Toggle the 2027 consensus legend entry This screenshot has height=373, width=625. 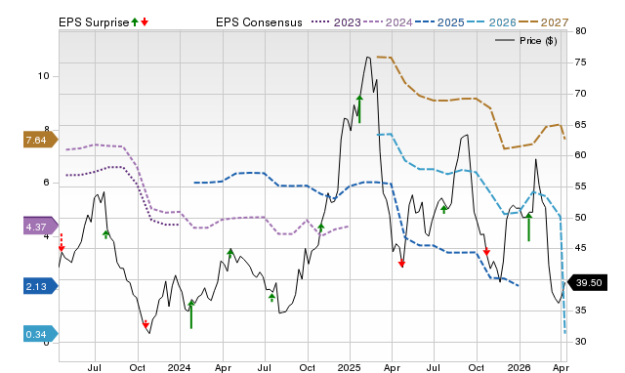(543, 22)
